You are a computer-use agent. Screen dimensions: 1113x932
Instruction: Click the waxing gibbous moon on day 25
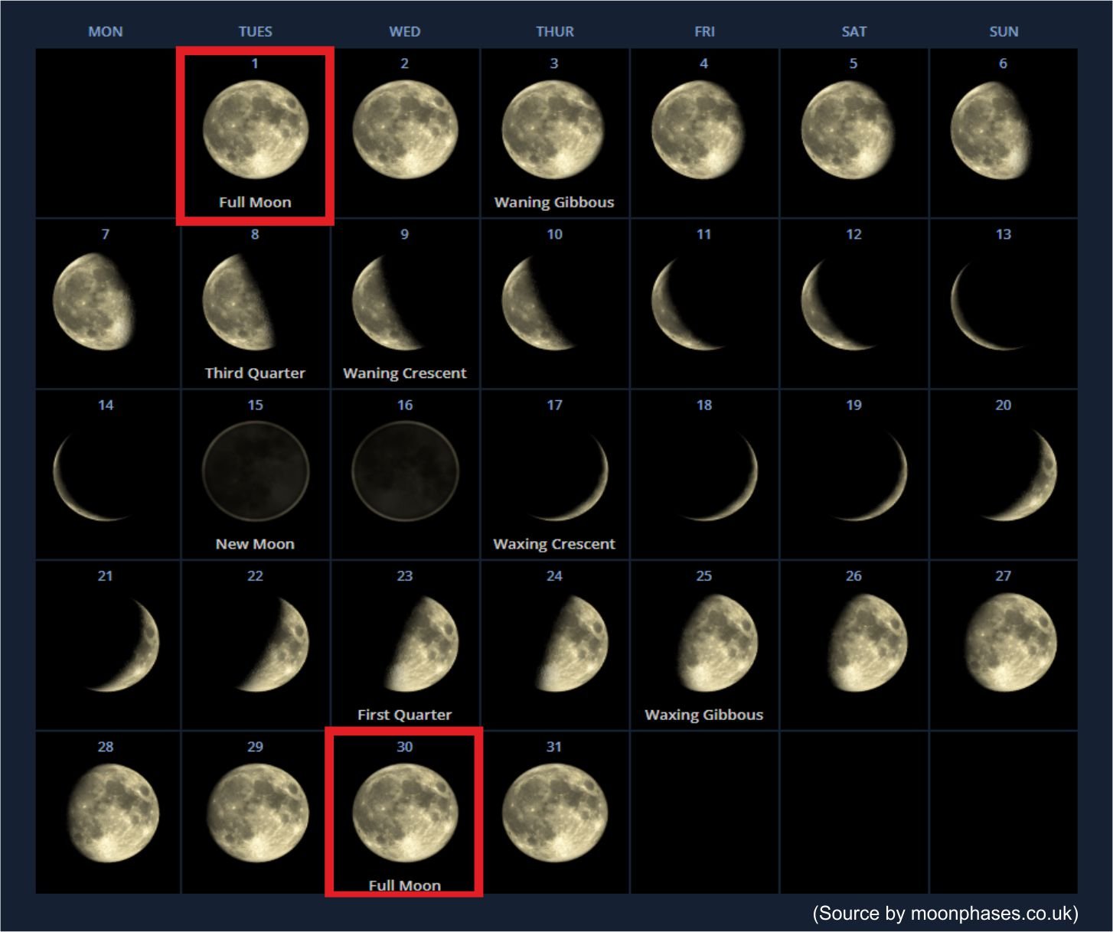click(x=717, y=644)
